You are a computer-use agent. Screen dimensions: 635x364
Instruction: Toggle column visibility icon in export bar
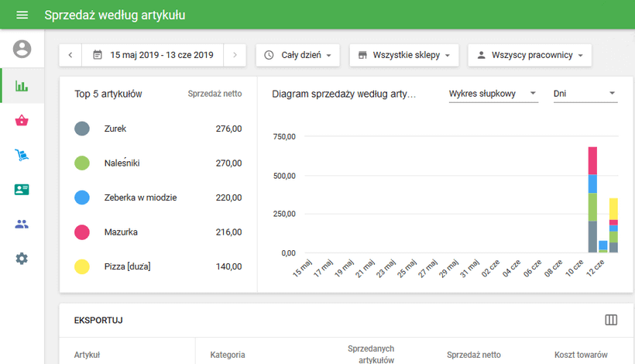click(x=611, y=320)
